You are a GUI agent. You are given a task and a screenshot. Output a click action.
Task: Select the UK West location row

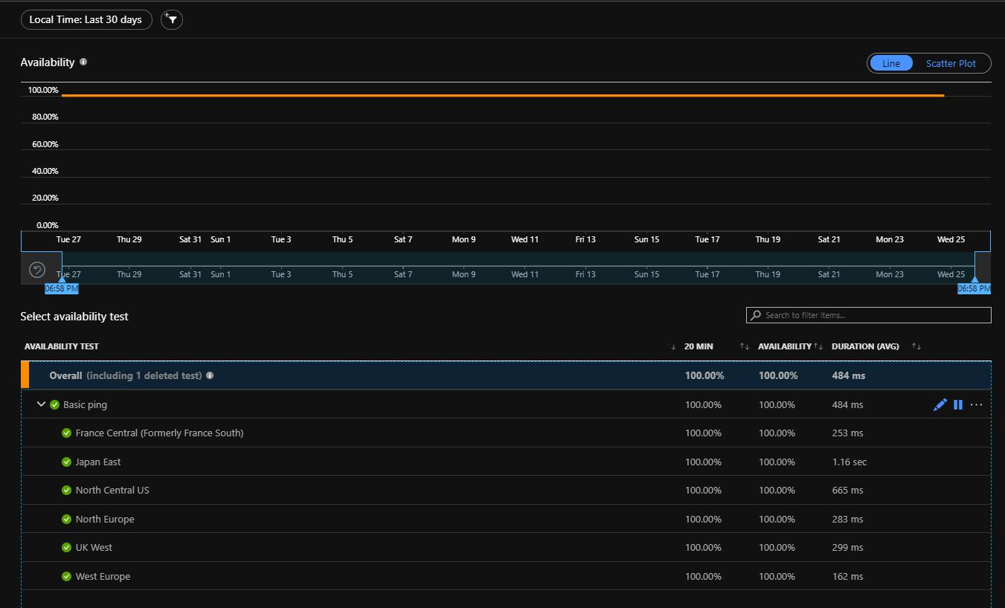(506, 547)
